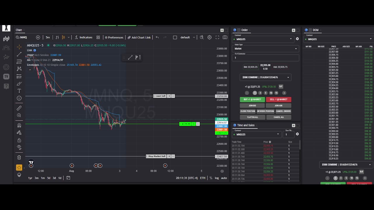This screenshot has height=210, width=374.
Task: Remove drawings with the trash icon
Action: pos(19,157)
